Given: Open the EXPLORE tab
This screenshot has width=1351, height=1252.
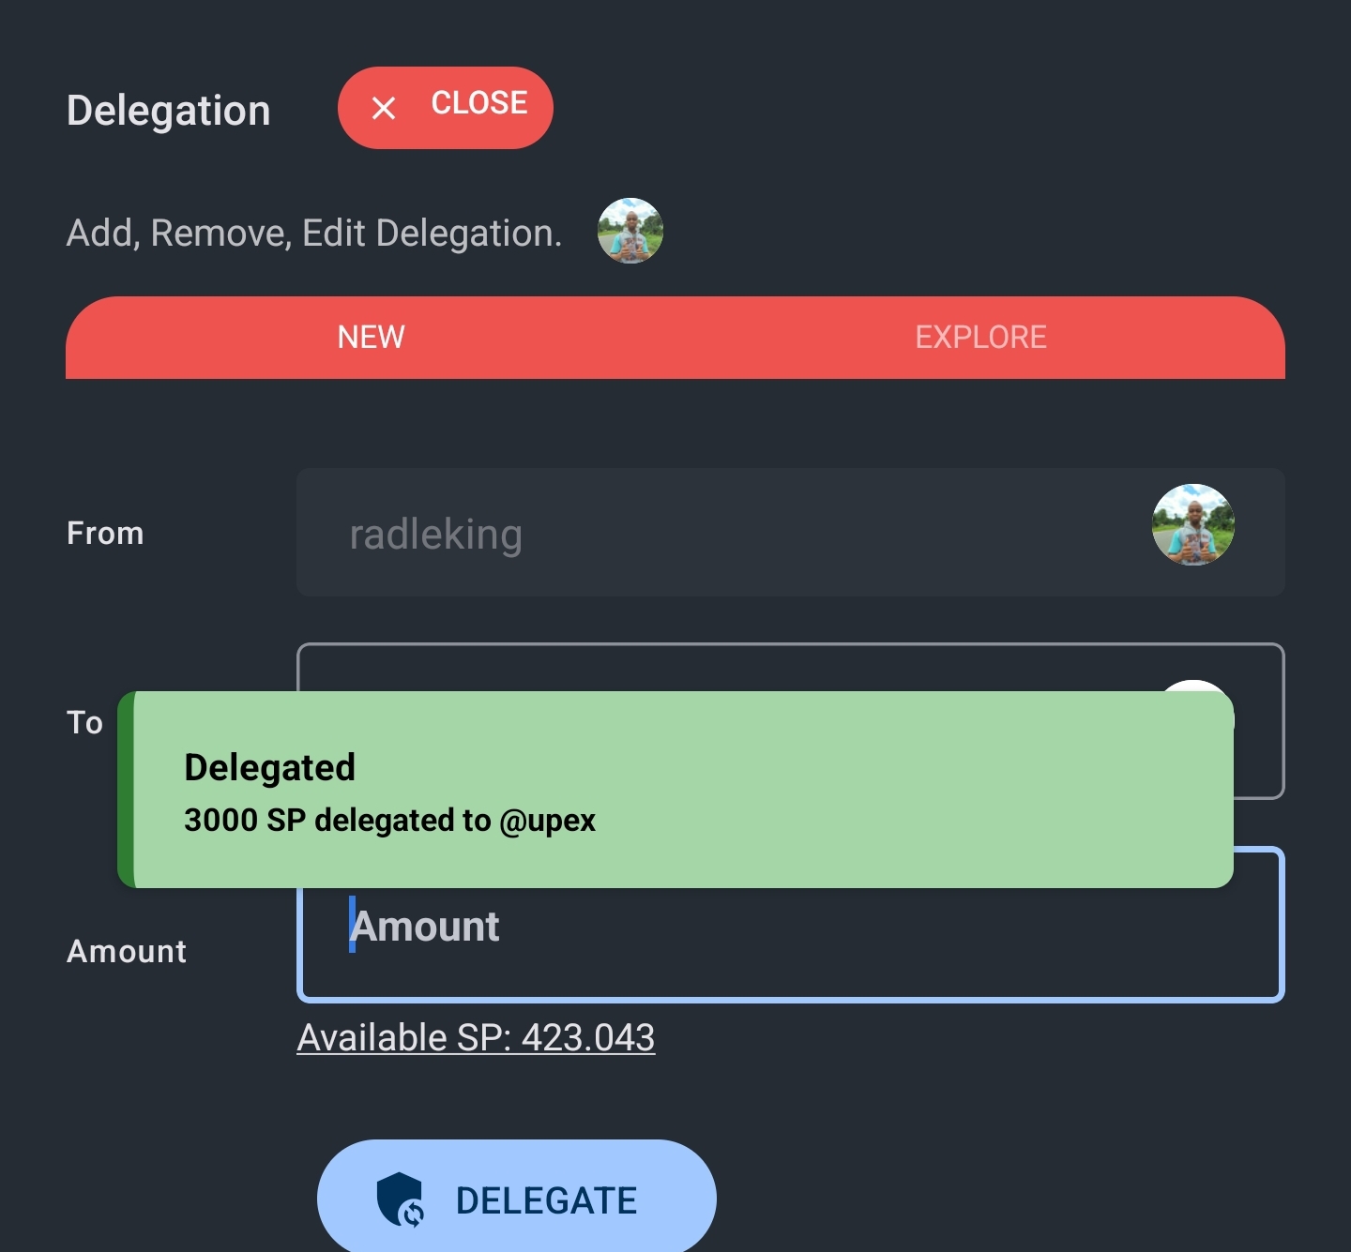Looking at the screenshot, I should [x=980, y=338].
